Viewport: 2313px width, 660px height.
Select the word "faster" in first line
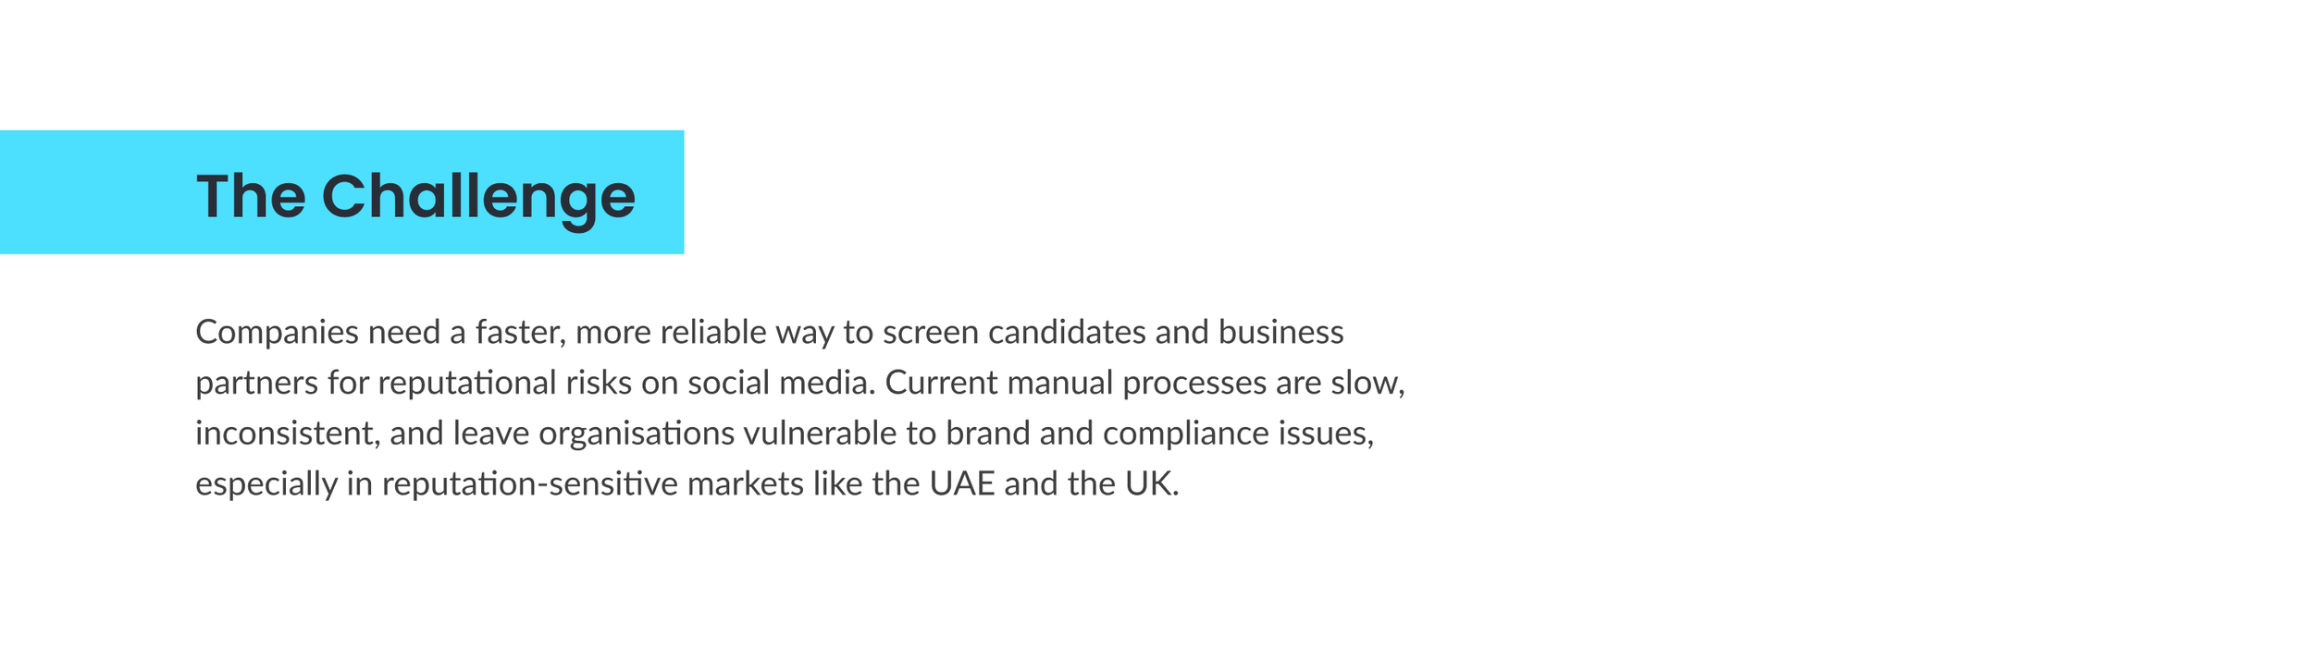click(x=520, y=332)
